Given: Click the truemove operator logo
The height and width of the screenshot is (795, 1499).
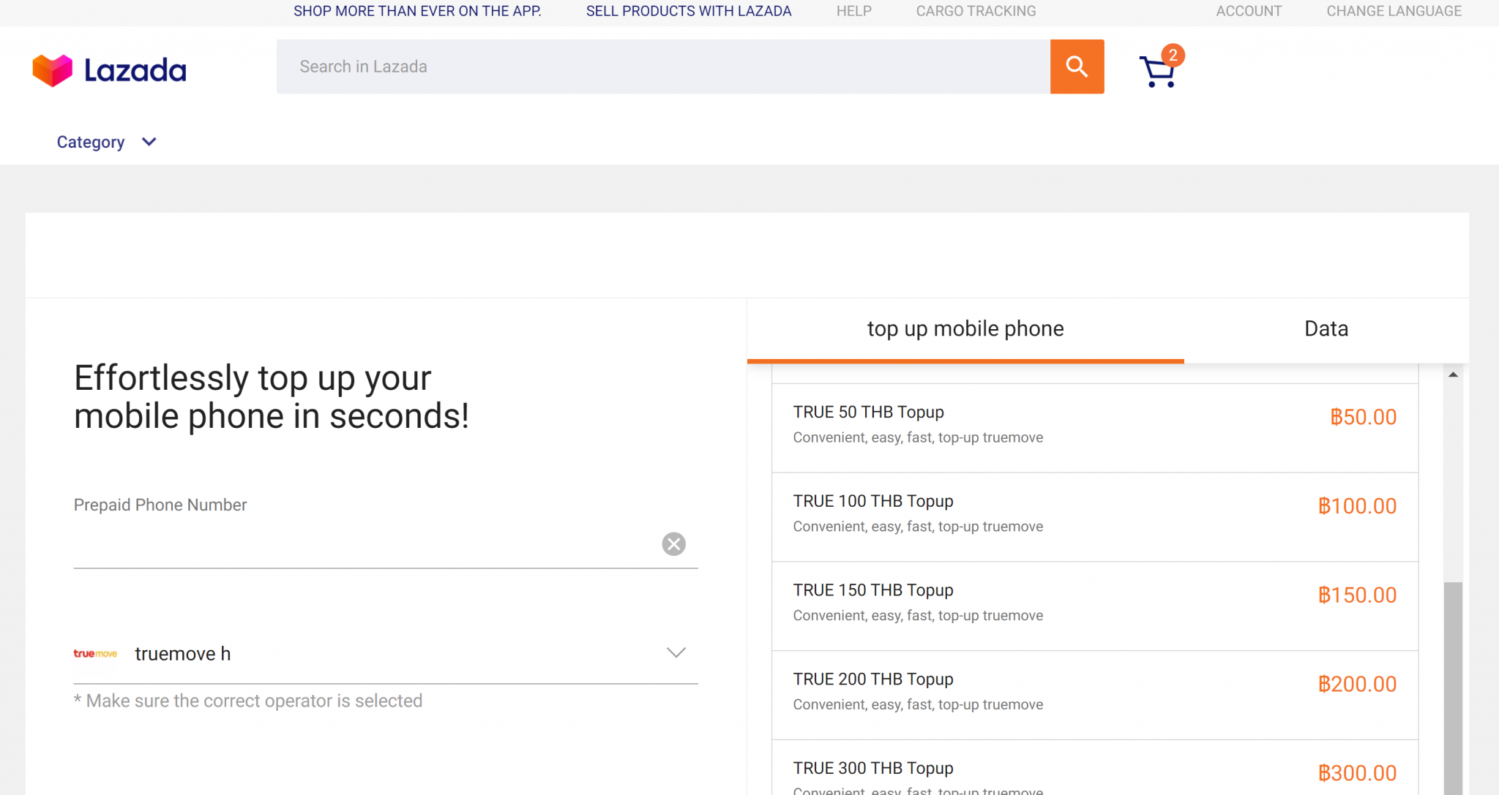Looking at the screenshot, I should tap(95, 653).
